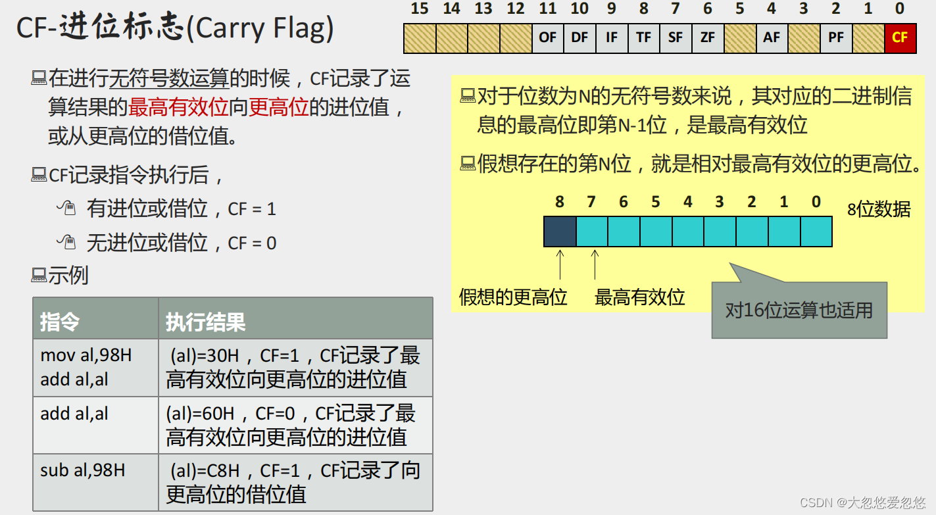936x515 pixels.
Task: Click the computer bullet icon before 在进行无符号数运算
Action: coord(39,80)
